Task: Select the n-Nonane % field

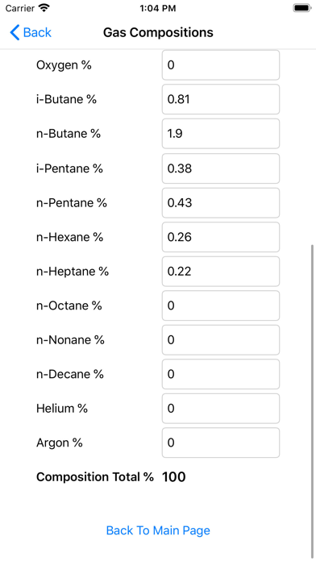Action: [221, 340]
